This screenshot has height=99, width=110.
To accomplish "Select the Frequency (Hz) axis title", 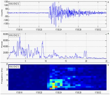I will pyautogui.click(x=2, y=76).
